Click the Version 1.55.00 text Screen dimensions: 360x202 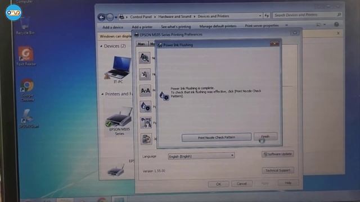[154, 171]
